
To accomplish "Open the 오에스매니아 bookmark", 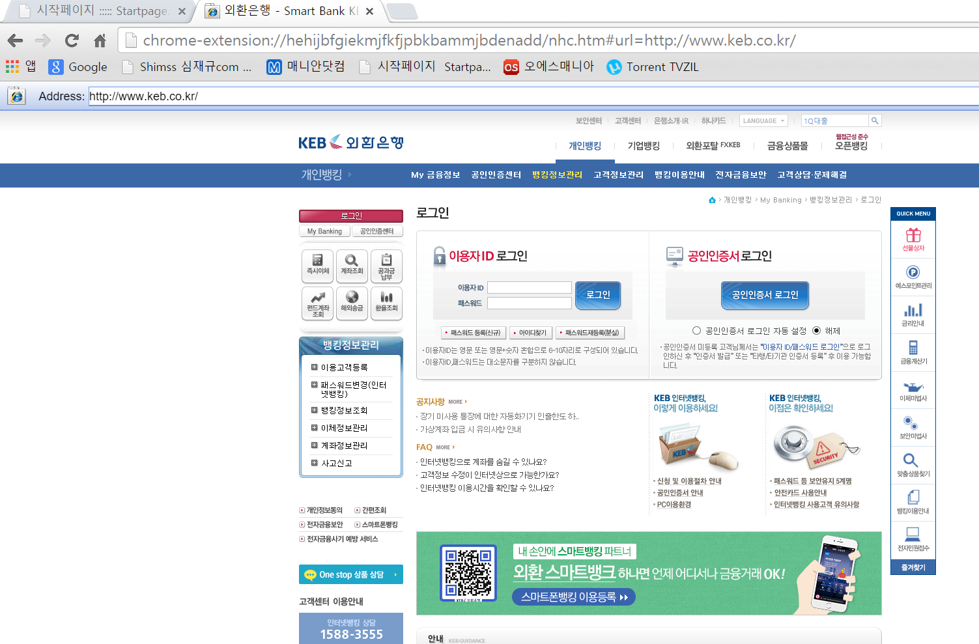I will pyautogui.click(x=549, y=66).
